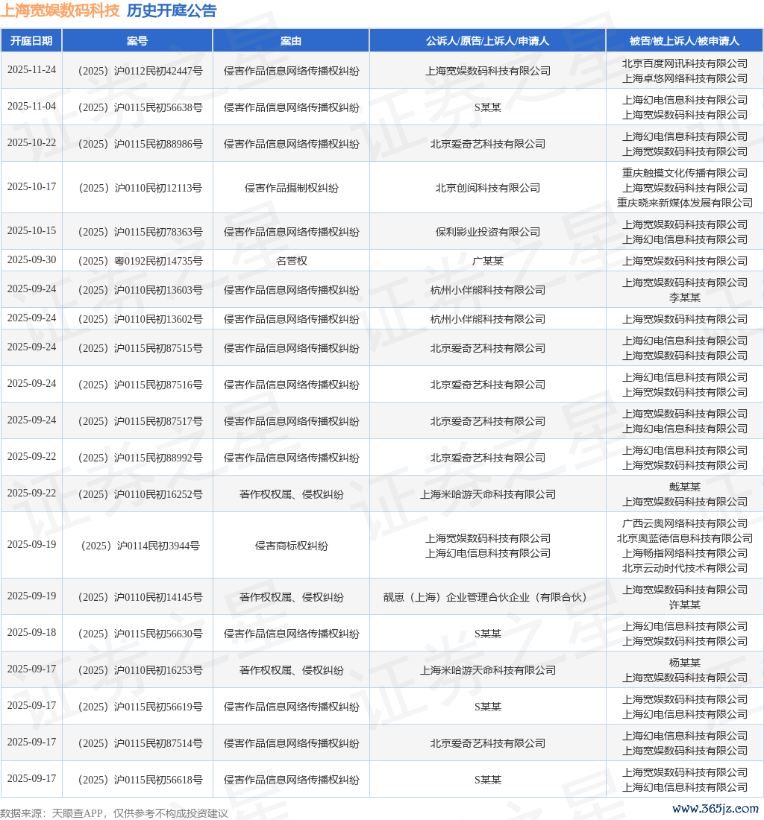Click the 开庭日期 column header
Image resolution: width=764 pixels, height=820 pixels.
pos(31,41)
